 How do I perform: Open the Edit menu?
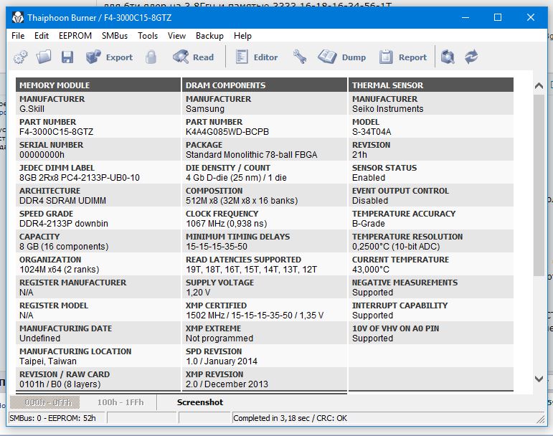pyautogui.click(x=42, y=36)
